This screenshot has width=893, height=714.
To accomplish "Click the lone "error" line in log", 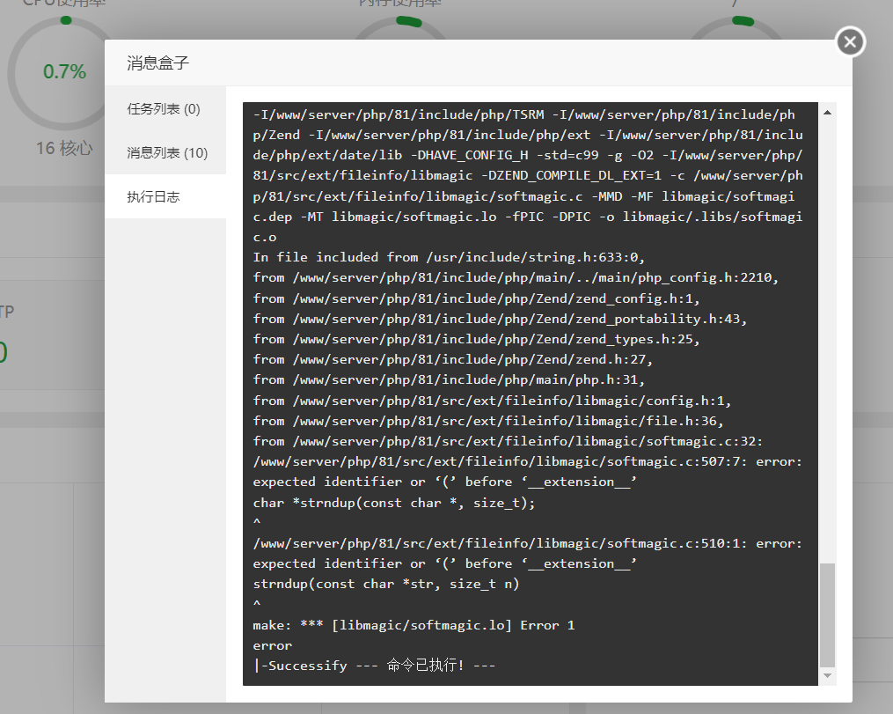I will [x=272, y=645].
